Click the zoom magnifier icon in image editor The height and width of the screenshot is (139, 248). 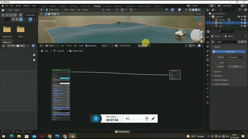coord(34,55)
